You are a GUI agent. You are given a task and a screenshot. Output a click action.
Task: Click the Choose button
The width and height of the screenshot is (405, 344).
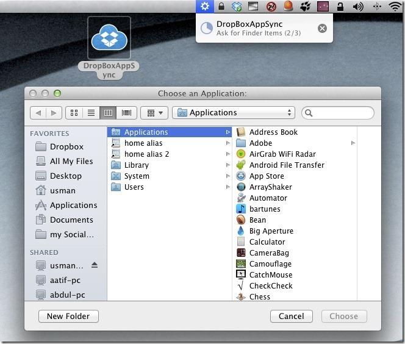point(344,317)
